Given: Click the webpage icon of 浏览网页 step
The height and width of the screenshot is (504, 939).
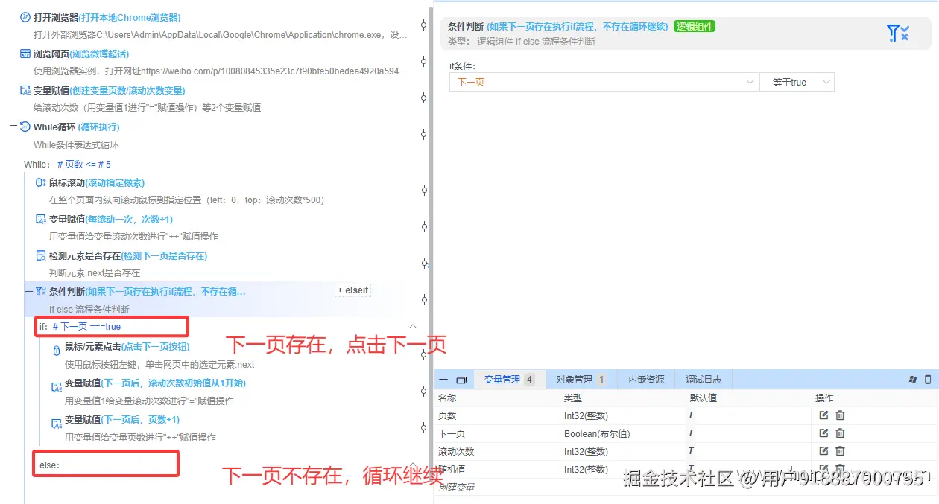Looking at the screenshot, I should click(x=25, y=54).
